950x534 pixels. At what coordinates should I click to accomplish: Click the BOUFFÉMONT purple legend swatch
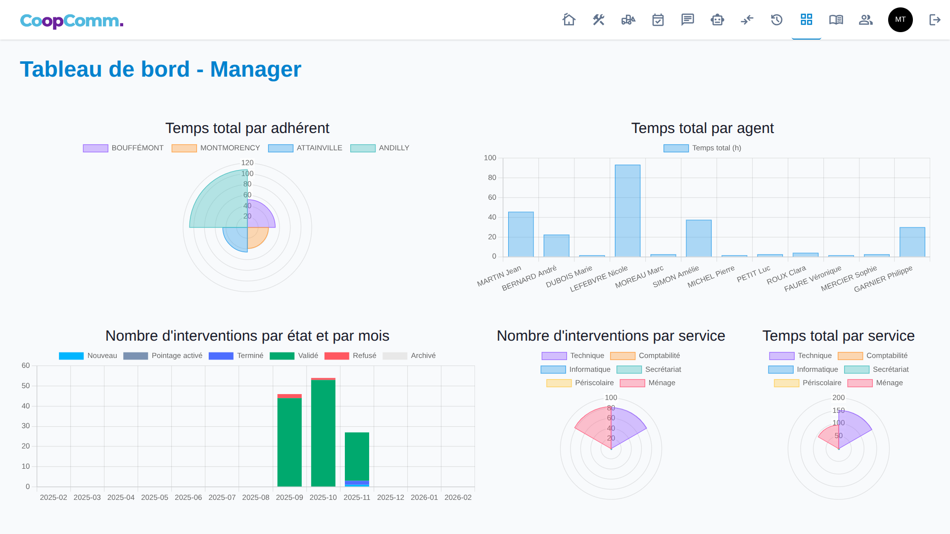tap(95, 148)
